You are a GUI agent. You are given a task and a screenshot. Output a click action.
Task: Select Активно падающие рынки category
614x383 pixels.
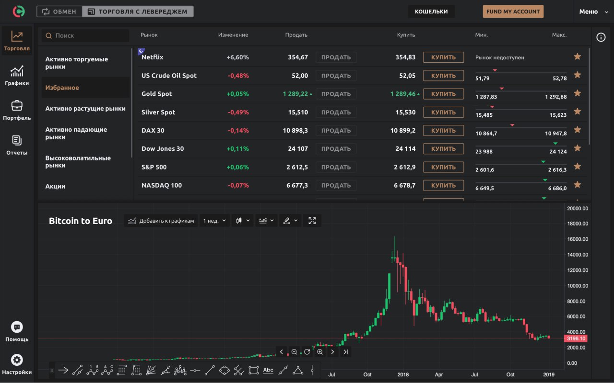click(84, 133)
